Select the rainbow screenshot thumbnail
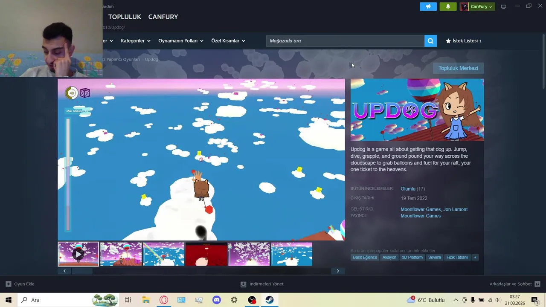The width and height of the screenshot is (546, 307). pos(163,254)
